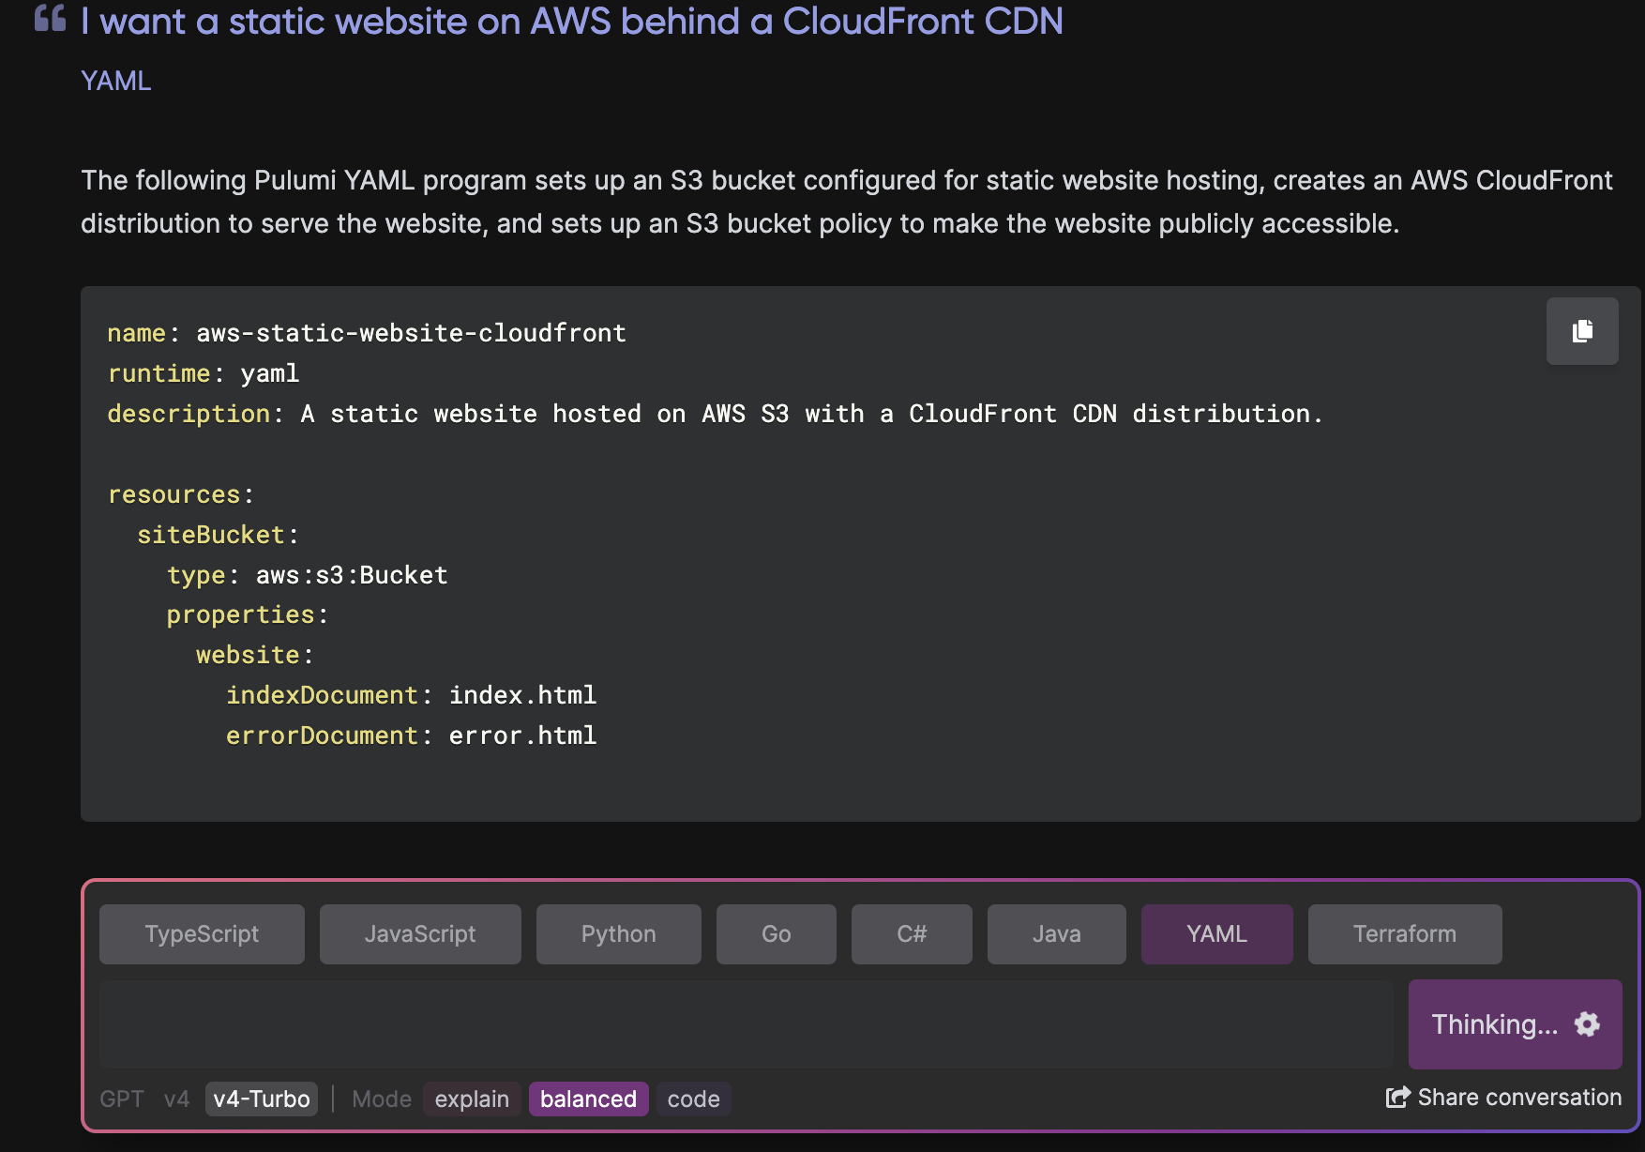Screen dimensions: 1645x1152
Task: Click the 'website' key in the code
Action: [248, 655]
